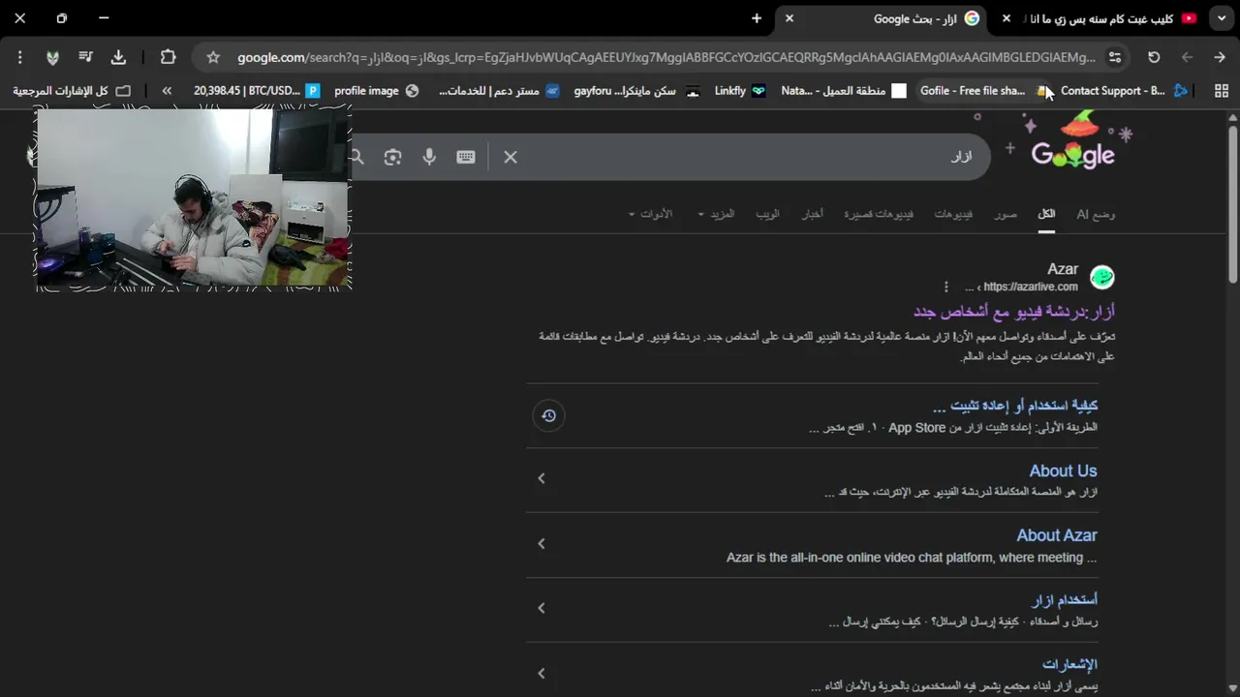1240x697 pixels.
Task: Open the 'الإشعارات' sitelink
Action: pos(1069,665)
